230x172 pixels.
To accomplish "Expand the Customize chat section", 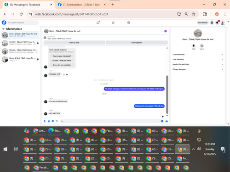I will (197, 55).
